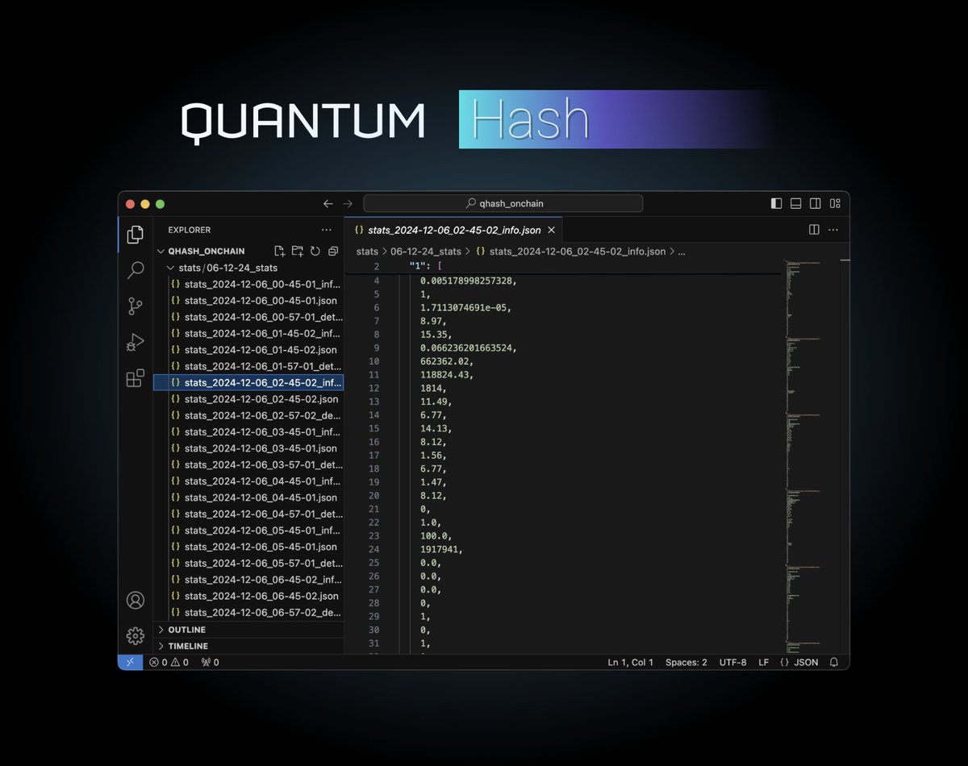Toggle the primary sidebar visibility
The image size is (968, 766).
[x=775, y=203]
